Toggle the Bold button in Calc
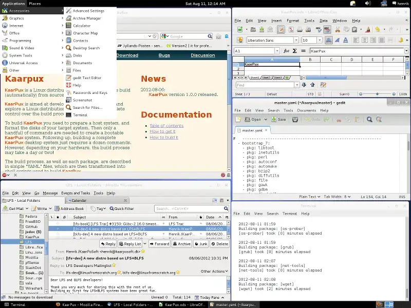Image resolution: width=411 pixels, height=308 pixels. tap(328, 40)
